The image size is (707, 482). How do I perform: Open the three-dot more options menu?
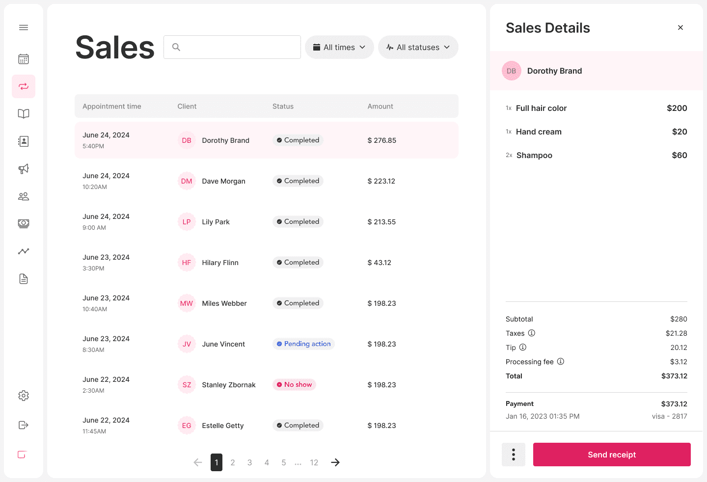coord(513,455)
